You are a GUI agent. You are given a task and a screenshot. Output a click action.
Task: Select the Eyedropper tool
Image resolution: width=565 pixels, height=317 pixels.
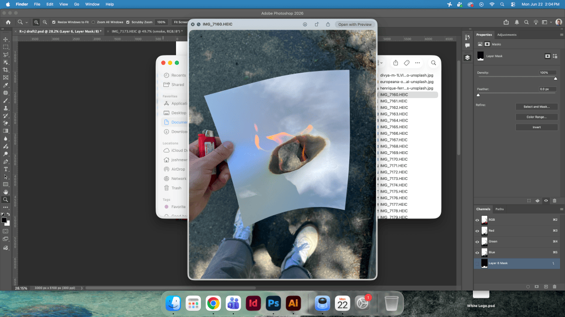6,85
